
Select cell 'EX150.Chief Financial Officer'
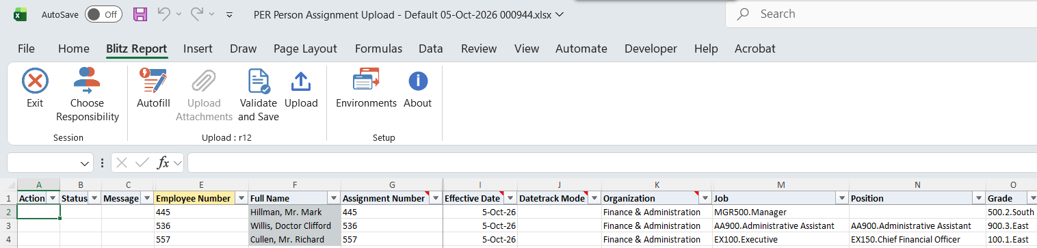pyautogui.click(x=917, y=239)
